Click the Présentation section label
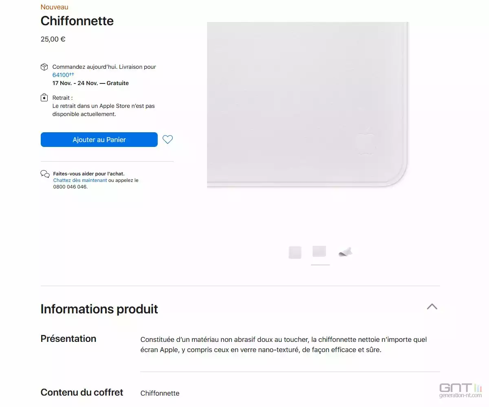 coord(68,339)
